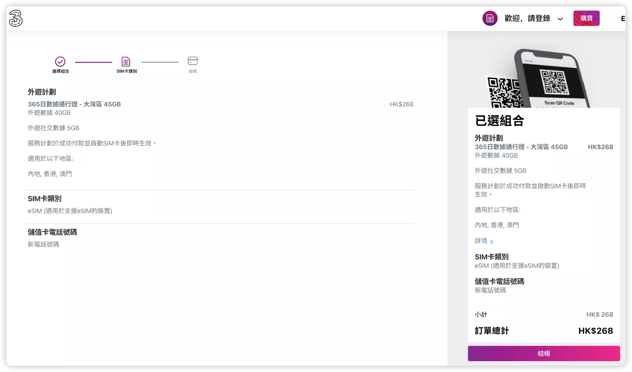The width and height of the screenshot is (632, 372).
Task: Click the eSIM QR code phone image
Action: pyautogui.click(x=538, y=78)
